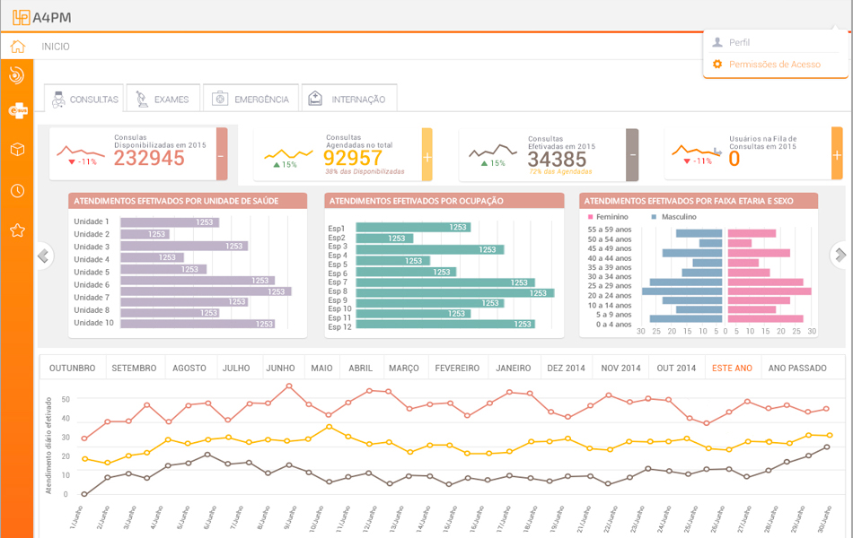This screenshot has height=538, width=853.
Task: Collapse the Consultas Disponibilizadas card with minus
Action: coord(222,154)
